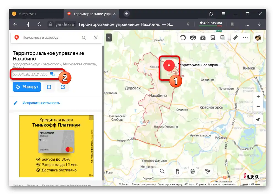This screenshot has height=195, width=275.
Task: Share the place using the share icon
Action: [x=63, y=87]
